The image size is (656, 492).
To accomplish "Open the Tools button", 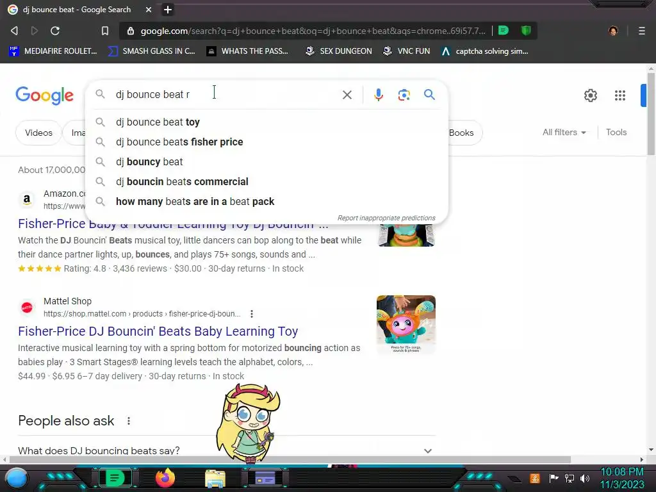I will 616,132.
